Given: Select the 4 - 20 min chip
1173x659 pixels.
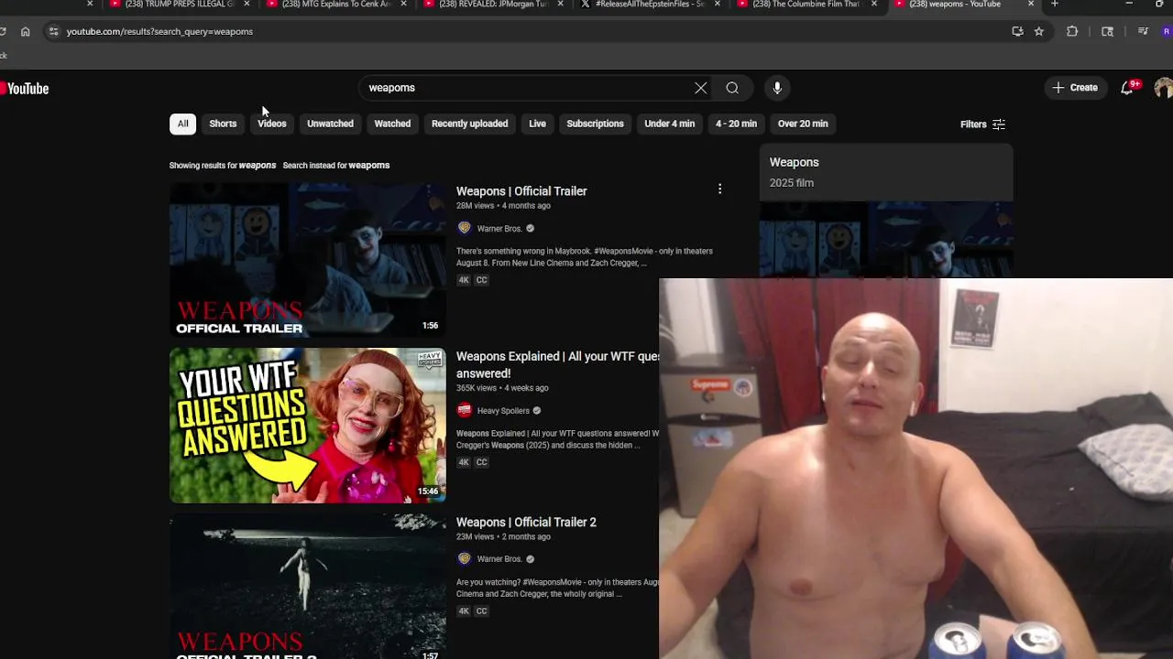Looking at the screenshot, I should point(736,124).
